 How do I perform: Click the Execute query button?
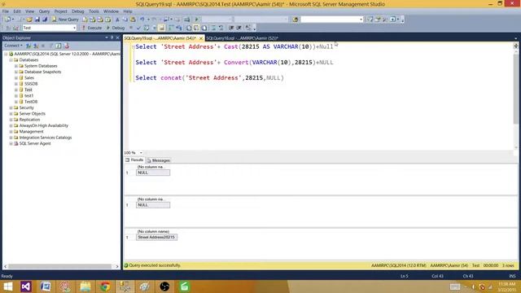[92, 28]
